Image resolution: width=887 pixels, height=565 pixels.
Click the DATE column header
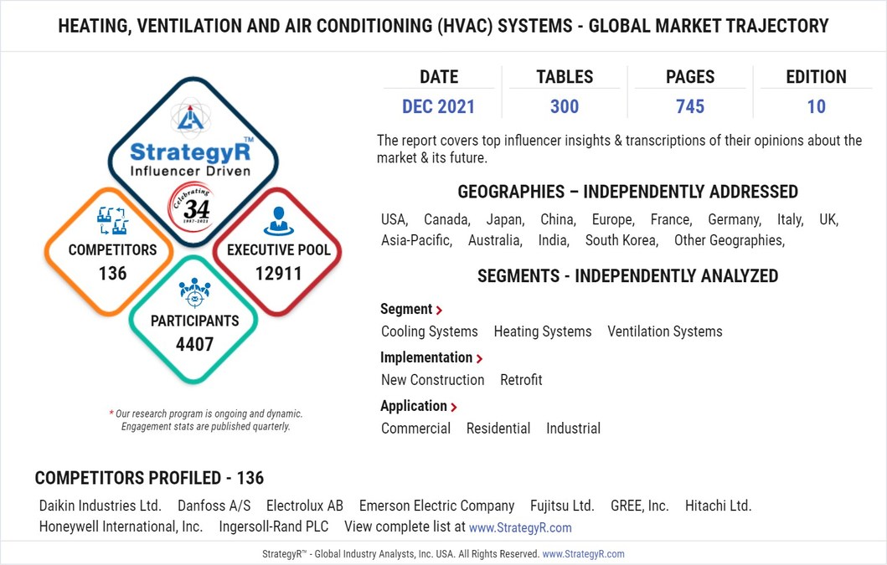coord(439,76)
